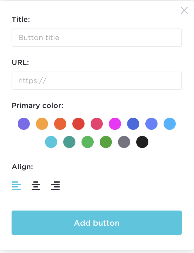Pick the gray color swatch
The height and width of the screenshot is (253, 194).
(124, 142)
